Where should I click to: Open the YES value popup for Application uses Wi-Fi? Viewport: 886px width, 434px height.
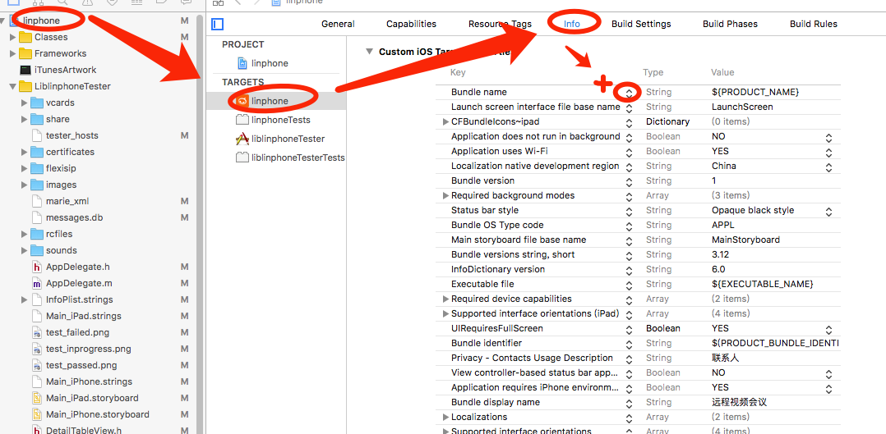828,152
